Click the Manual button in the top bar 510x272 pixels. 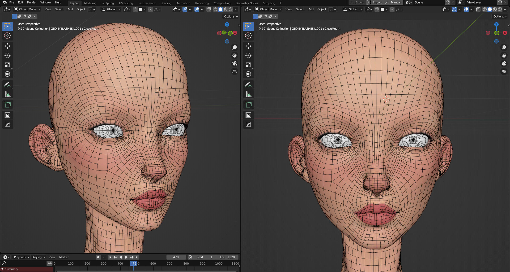396,2
